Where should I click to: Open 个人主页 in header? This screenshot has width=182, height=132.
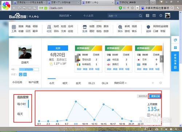[x=88, y=16]
